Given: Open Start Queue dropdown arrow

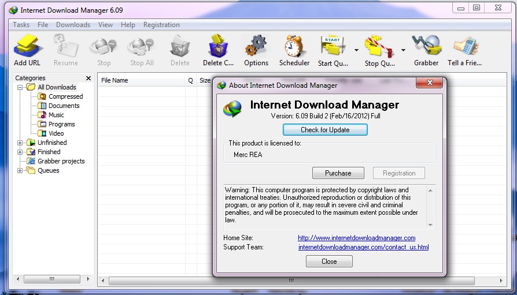Looking at the screenshot, I should tap(356, 50).
